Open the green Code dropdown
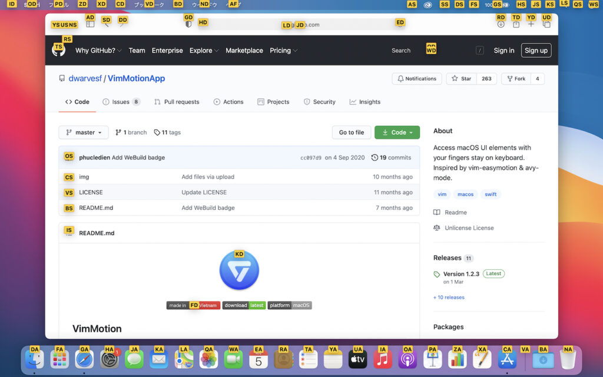603x377 pixels. click(x=397, y=133)
